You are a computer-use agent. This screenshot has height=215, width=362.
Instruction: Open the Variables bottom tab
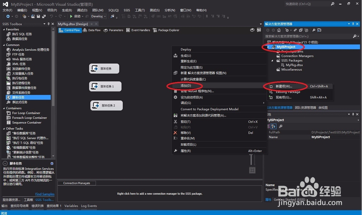[71, 206]
